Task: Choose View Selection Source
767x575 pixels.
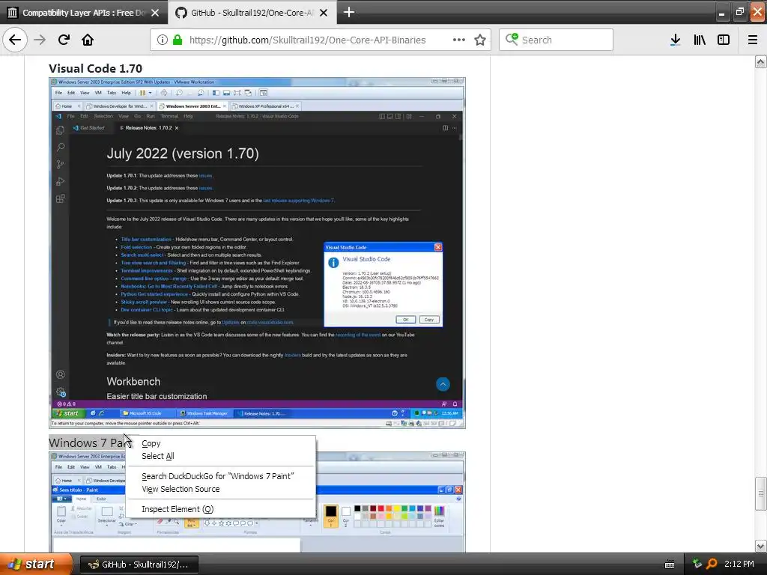Action: pyautogui.click(x=220, y=489)
